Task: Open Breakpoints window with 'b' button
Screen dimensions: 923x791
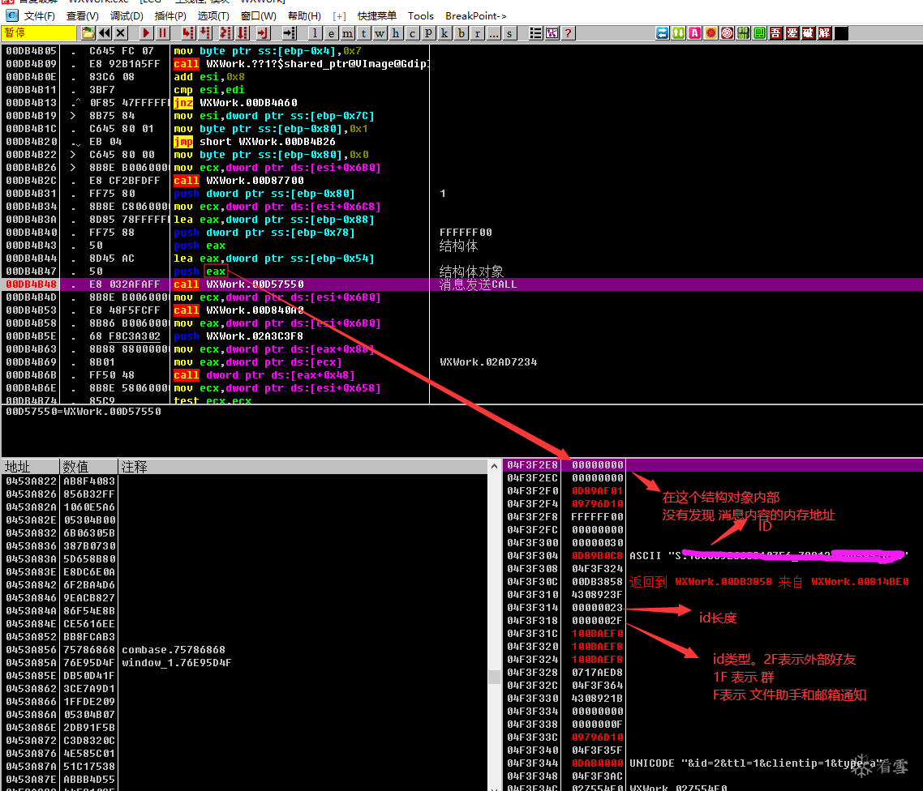Action: (x=461, y=33)
